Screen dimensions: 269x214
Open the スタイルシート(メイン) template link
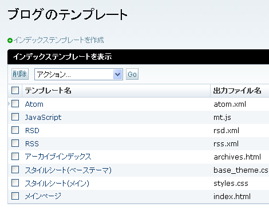point(57,183)
